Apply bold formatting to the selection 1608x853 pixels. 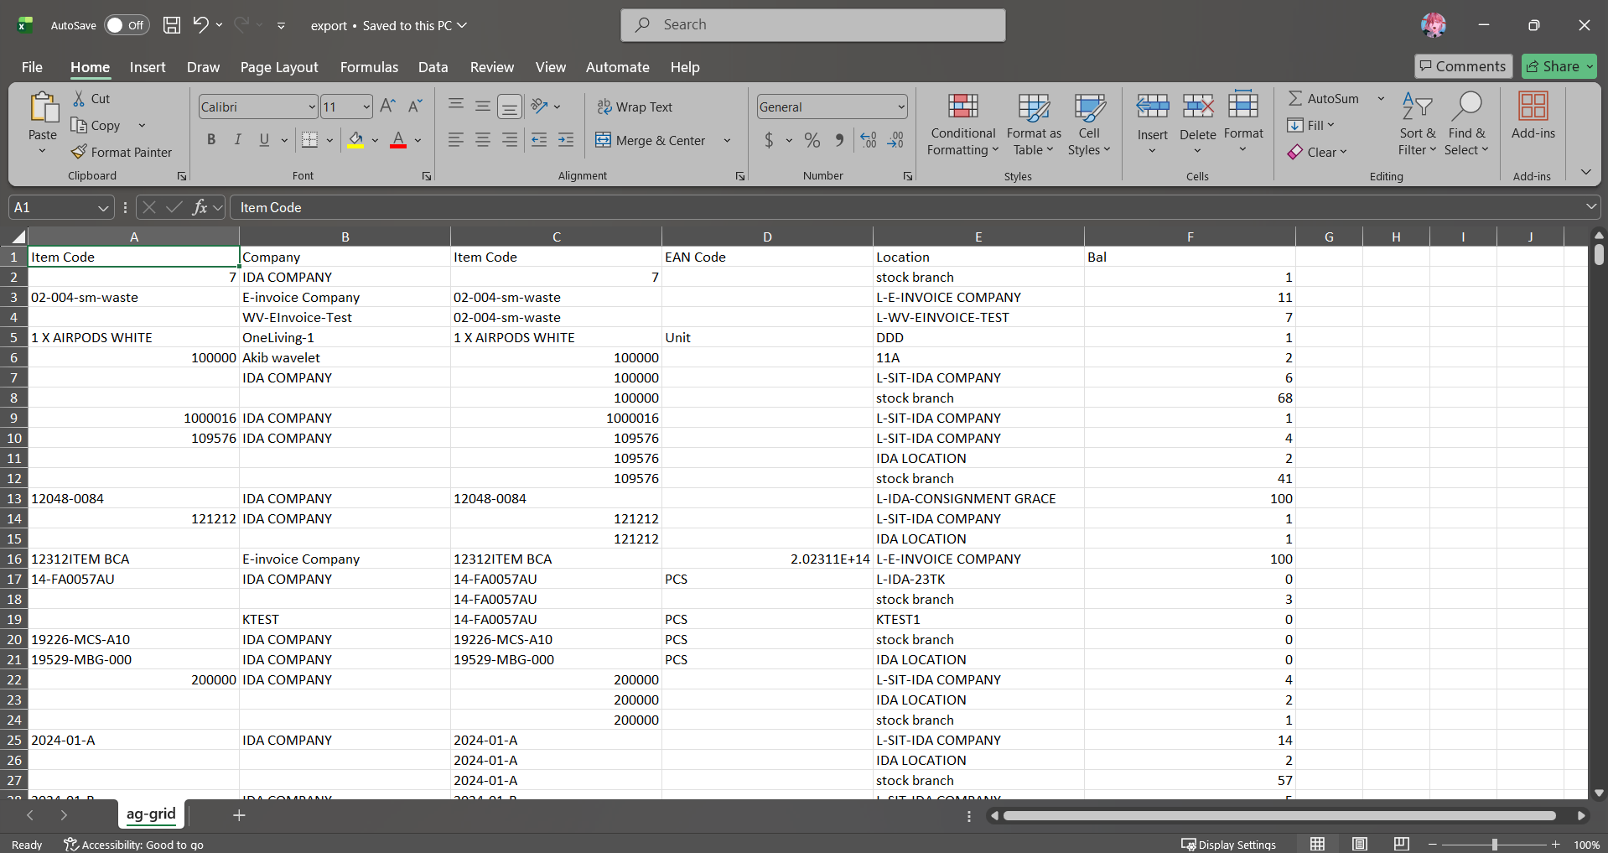(x=210, y=140)
